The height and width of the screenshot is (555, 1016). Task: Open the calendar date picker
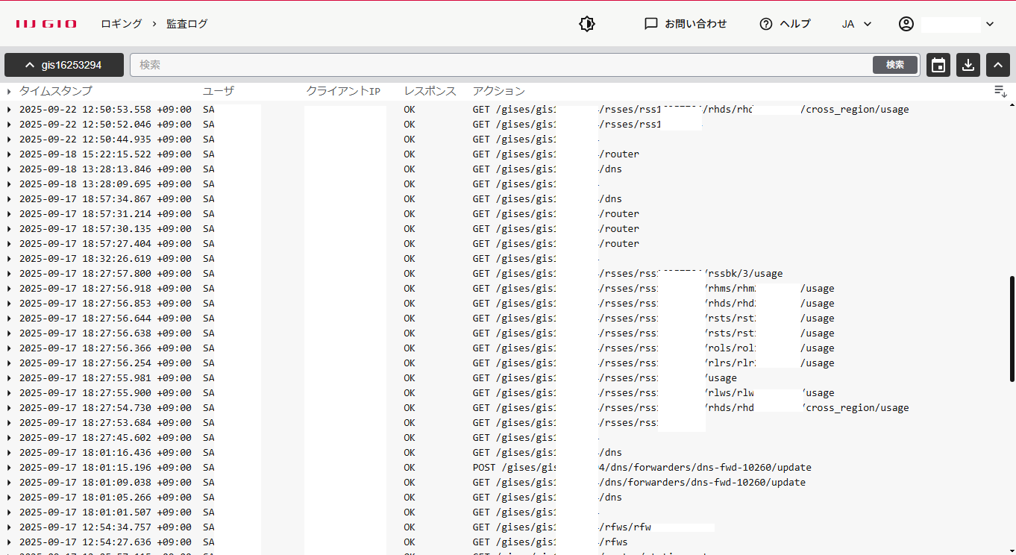[938, 65]
